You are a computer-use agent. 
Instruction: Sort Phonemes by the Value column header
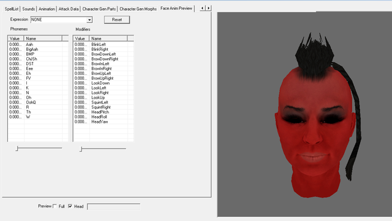(x=15, y=38)
